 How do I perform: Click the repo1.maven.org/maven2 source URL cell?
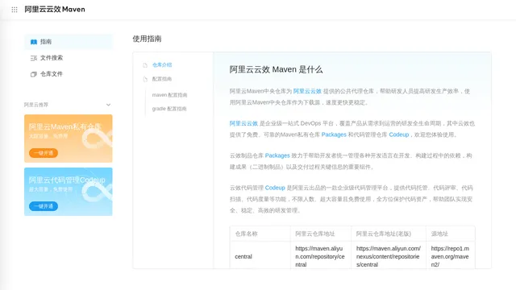[450, 256]
